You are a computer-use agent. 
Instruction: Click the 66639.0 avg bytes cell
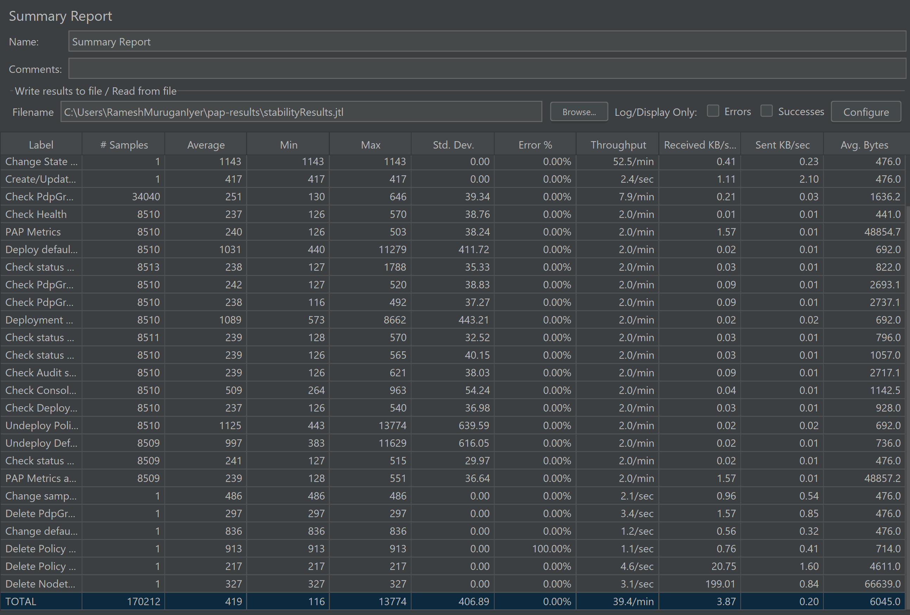click(x=864, y=584)
